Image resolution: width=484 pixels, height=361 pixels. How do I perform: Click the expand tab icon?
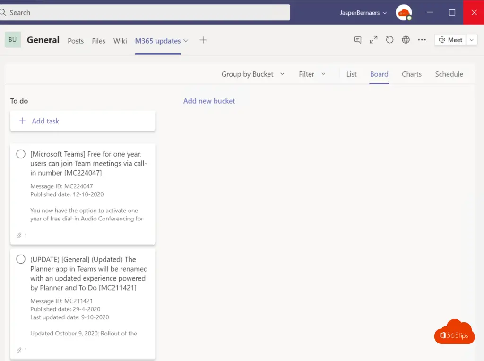coord(373,40)
